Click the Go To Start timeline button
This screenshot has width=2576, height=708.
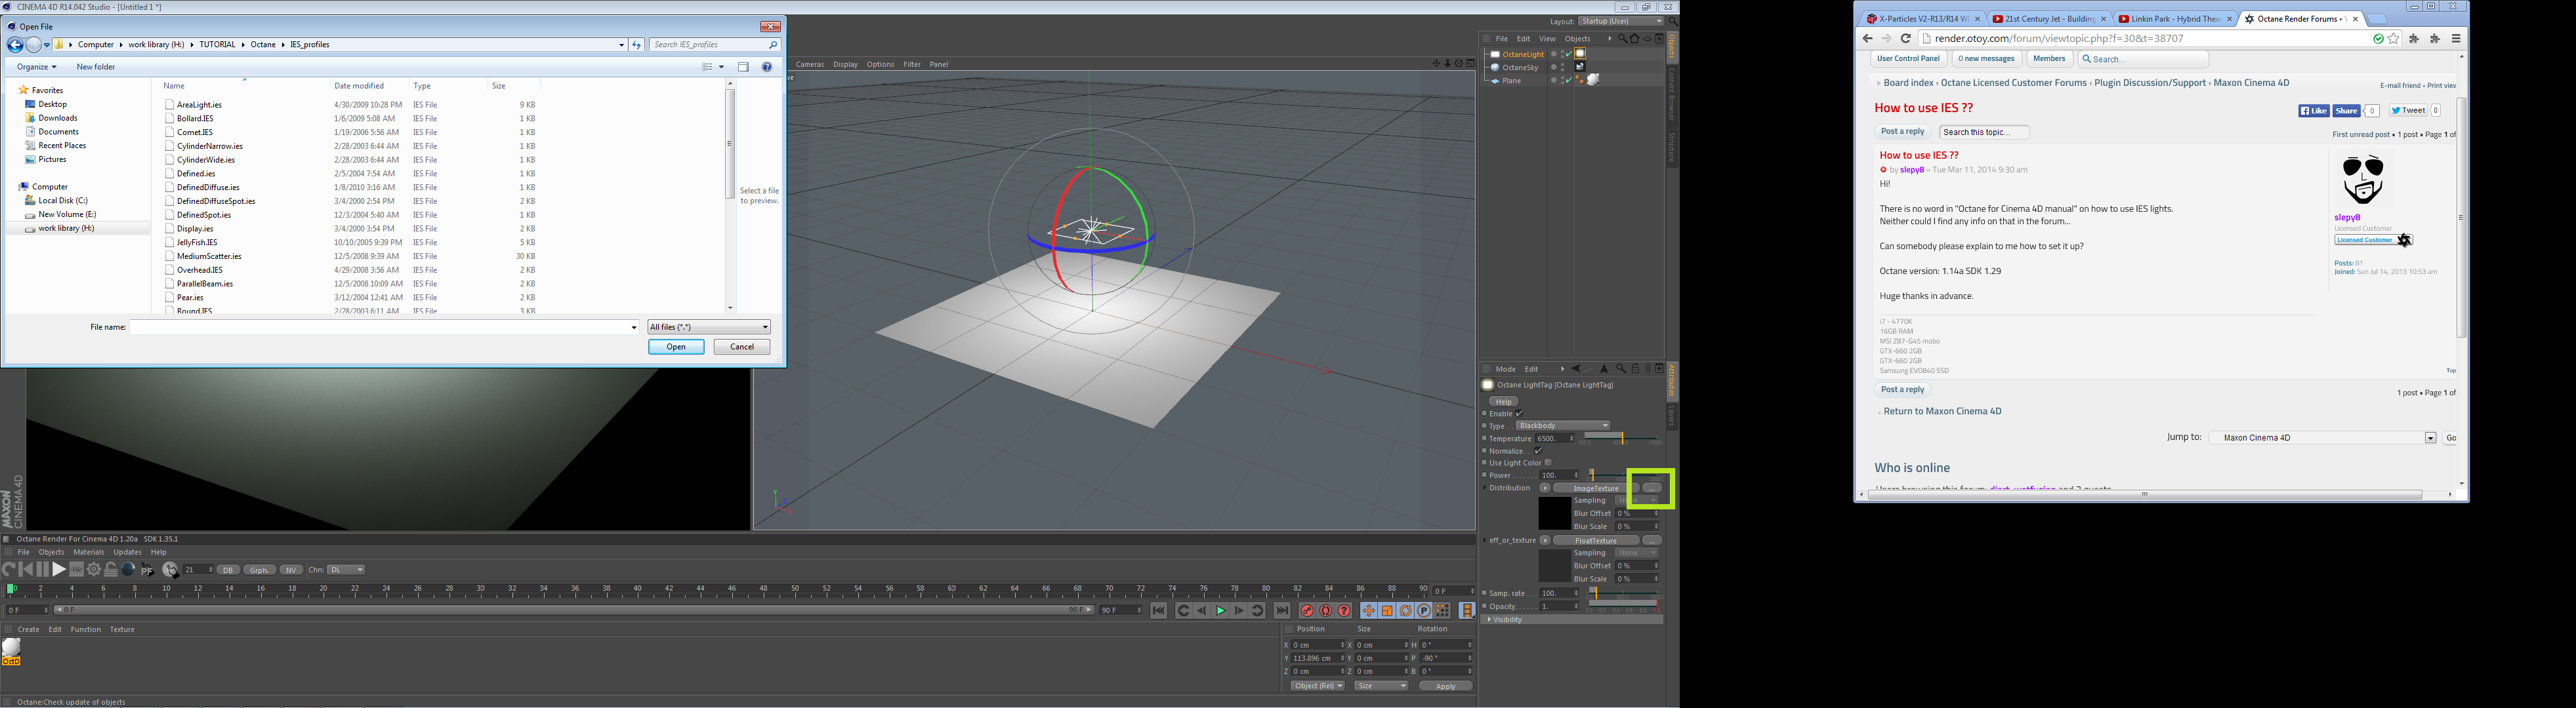click(1158, 611)
